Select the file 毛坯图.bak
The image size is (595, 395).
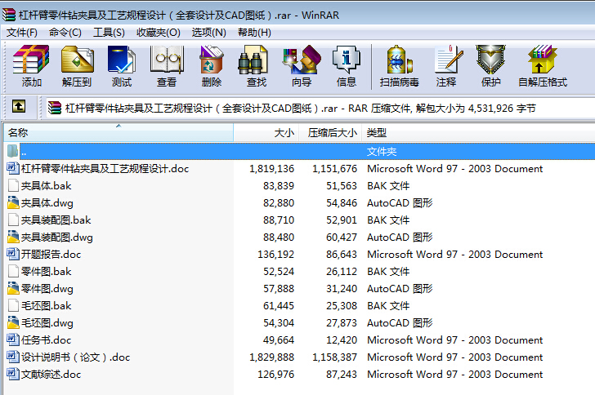[47, 305]
